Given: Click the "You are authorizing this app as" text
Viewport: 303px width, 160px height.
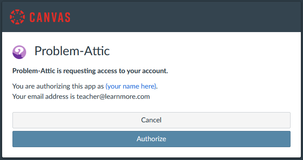Looking at the screenshot, I should pos(58,86).
